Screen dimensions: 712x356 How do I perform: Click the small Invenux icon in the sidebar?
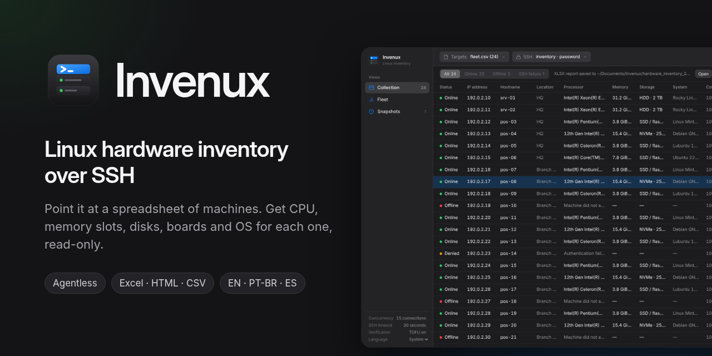click(x=374, y=60)
